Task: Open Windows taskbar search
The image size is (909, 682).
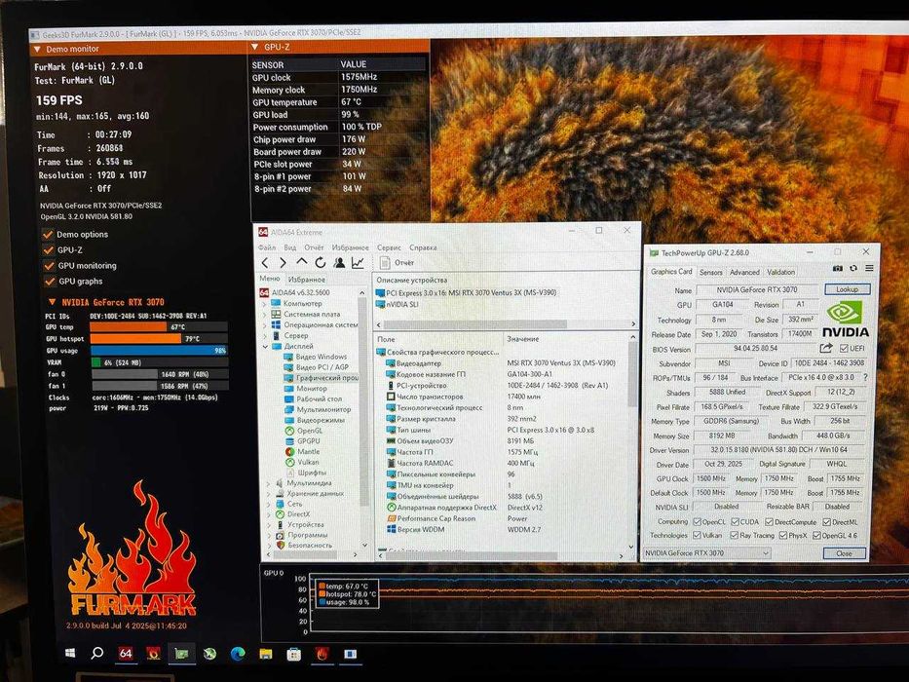Action: (96, 653)
